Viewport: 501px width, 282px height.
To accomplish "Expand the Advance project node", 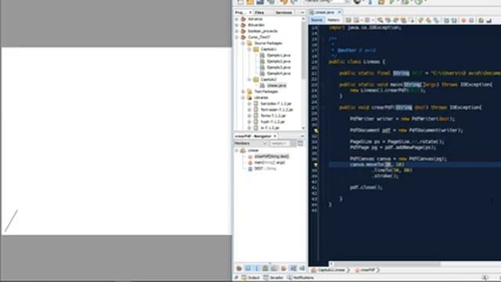I will (x=237, y=19).
